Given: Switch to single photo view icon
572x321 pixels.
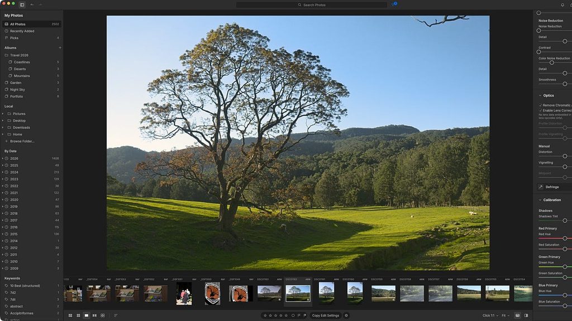Looking at the screenshot, I should (x=87, y=315).
